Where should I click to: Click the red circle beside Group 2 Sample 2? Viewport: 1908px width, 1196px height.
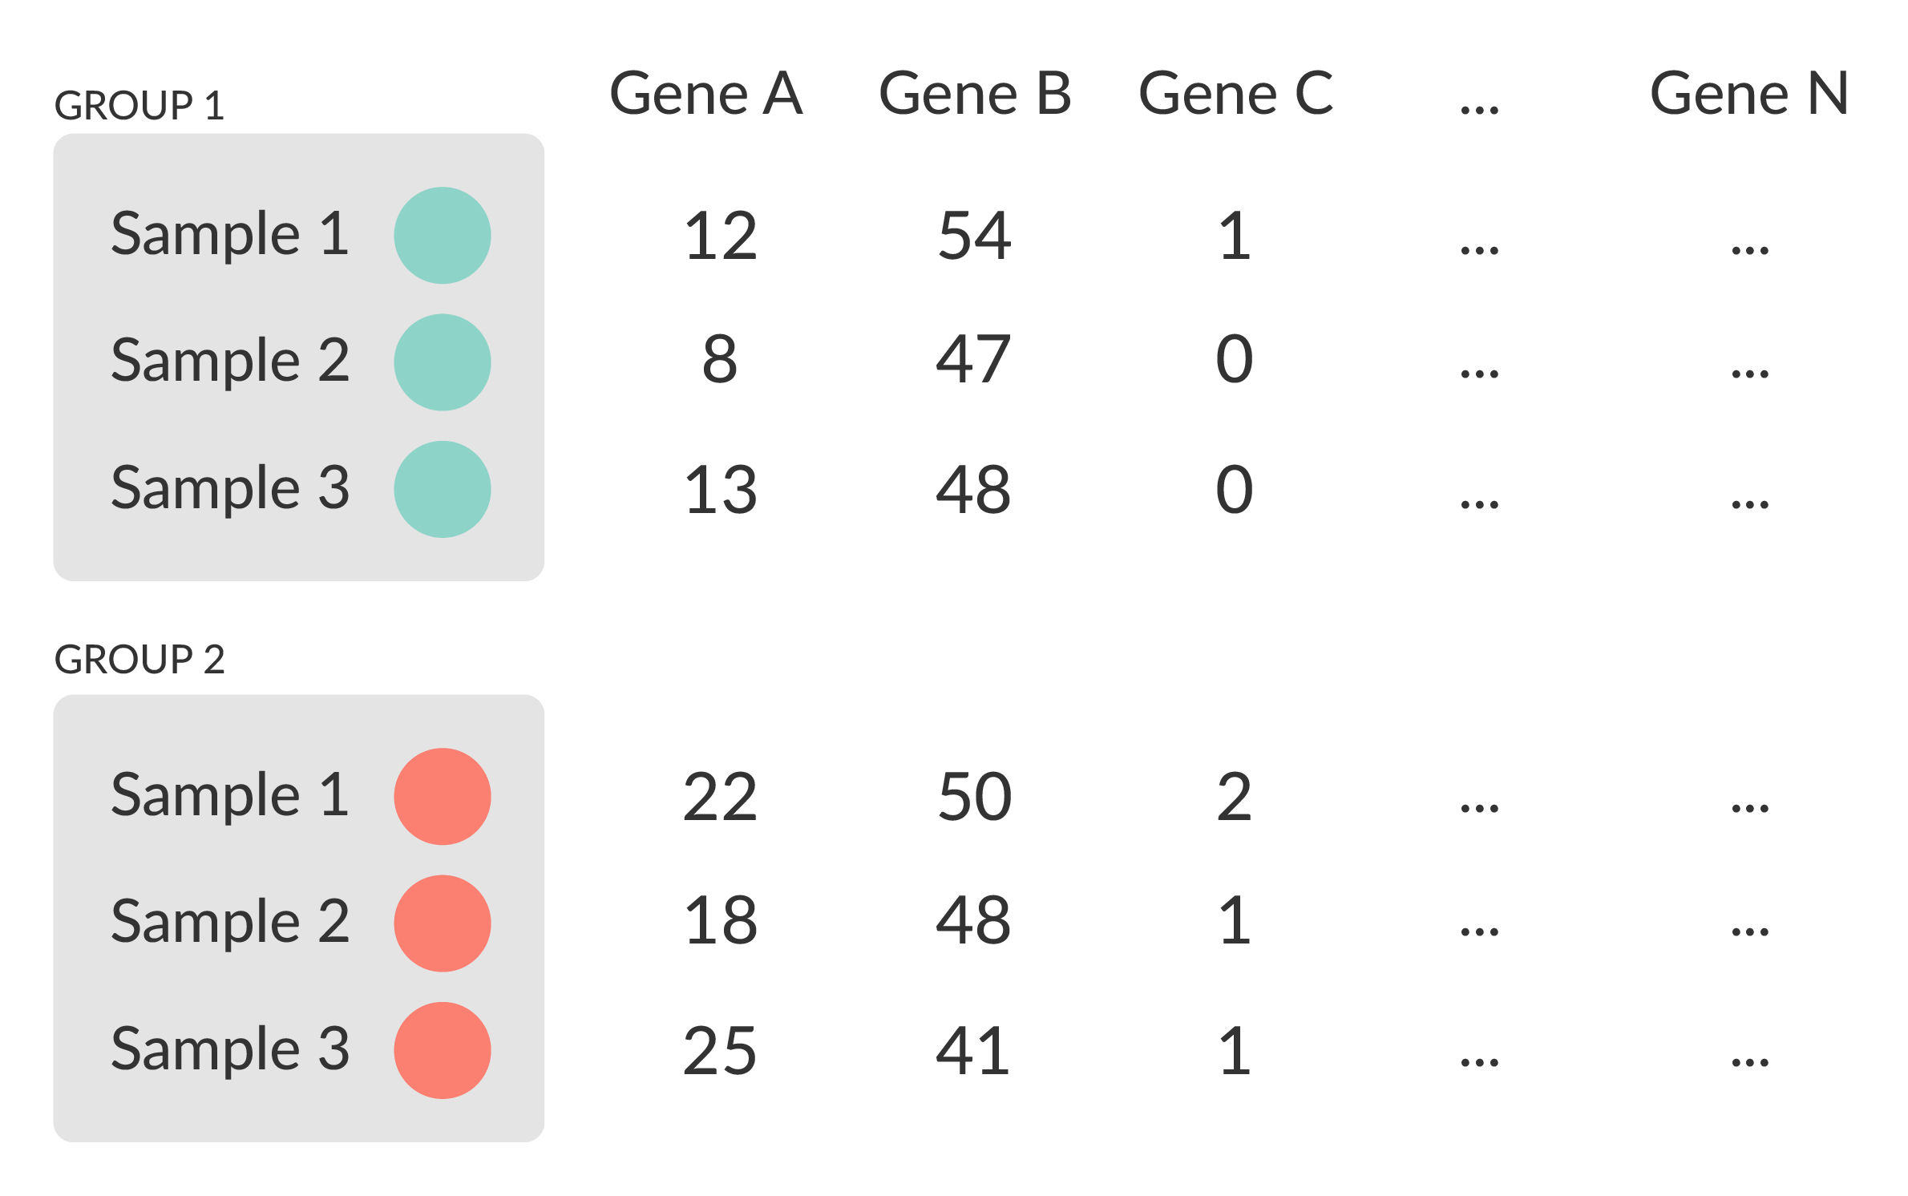click(443, 923)
